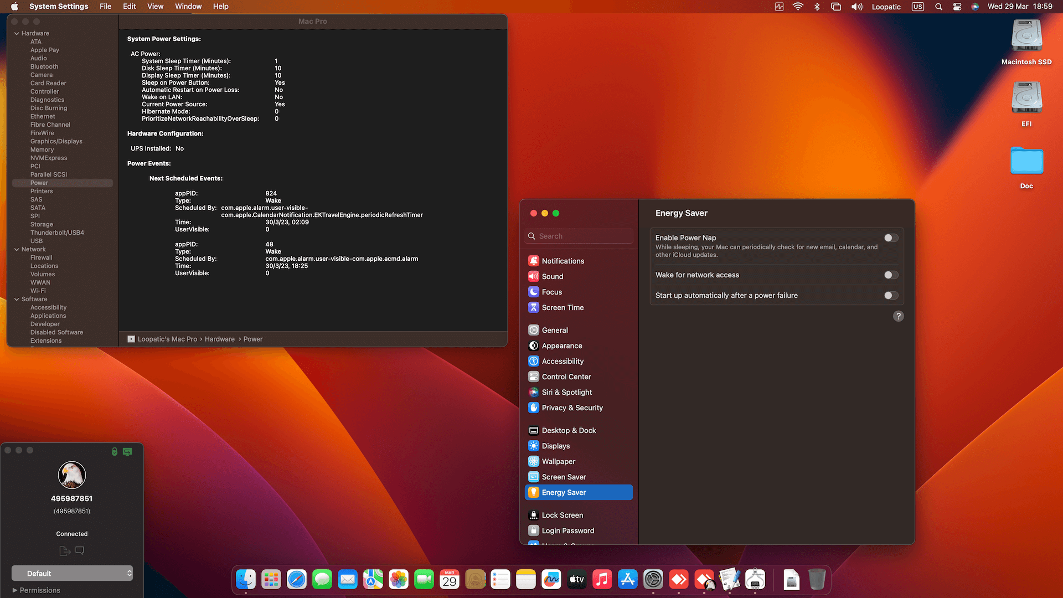Click the Energy Saver help question mark
Viewport: 1063px width, 598px height.
pos(898,316)
